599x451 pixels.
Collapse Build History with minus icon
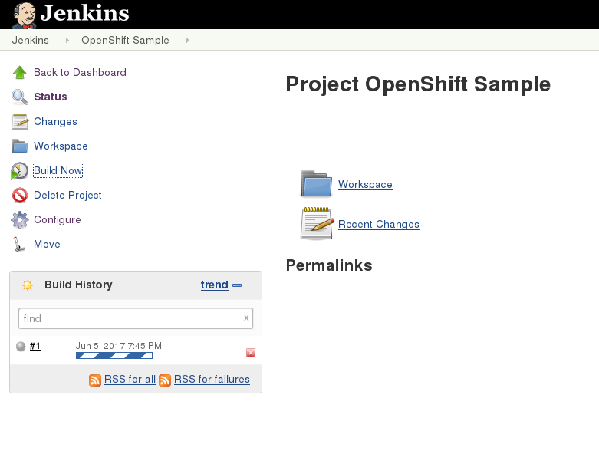[x=237, y=285]
